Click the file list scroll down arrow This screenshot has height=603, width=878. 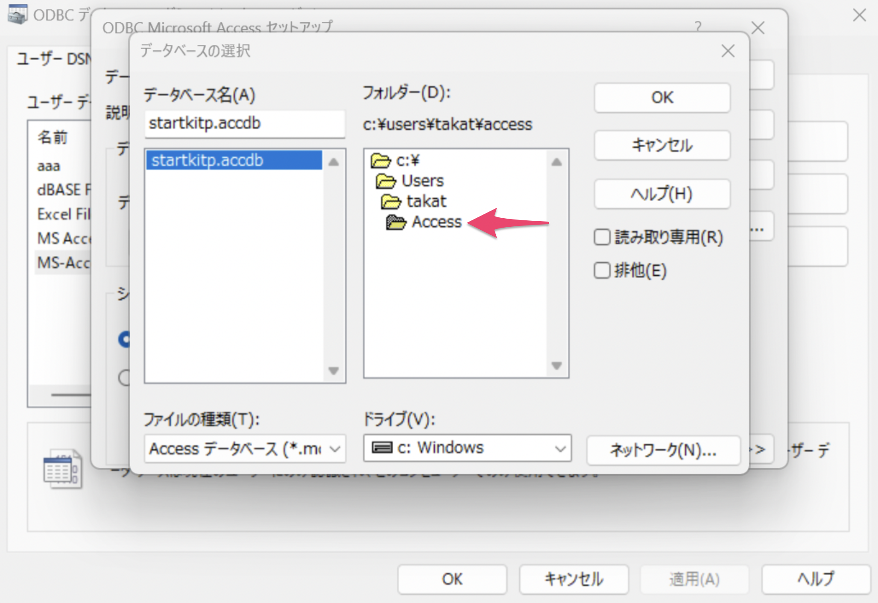pyautogui.click(x=334, y=371)
